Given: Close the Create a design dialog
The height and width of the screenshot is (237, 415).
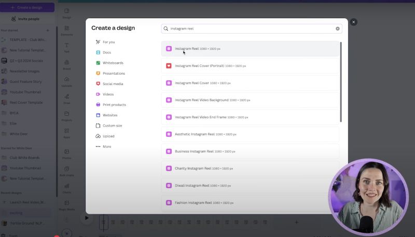Looking at the screenshot, I should coord(354,22).
